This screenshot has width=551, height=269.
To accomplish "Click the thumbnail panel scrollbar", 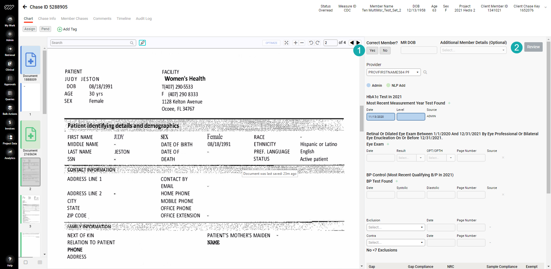I will click(x=44, y=82).
